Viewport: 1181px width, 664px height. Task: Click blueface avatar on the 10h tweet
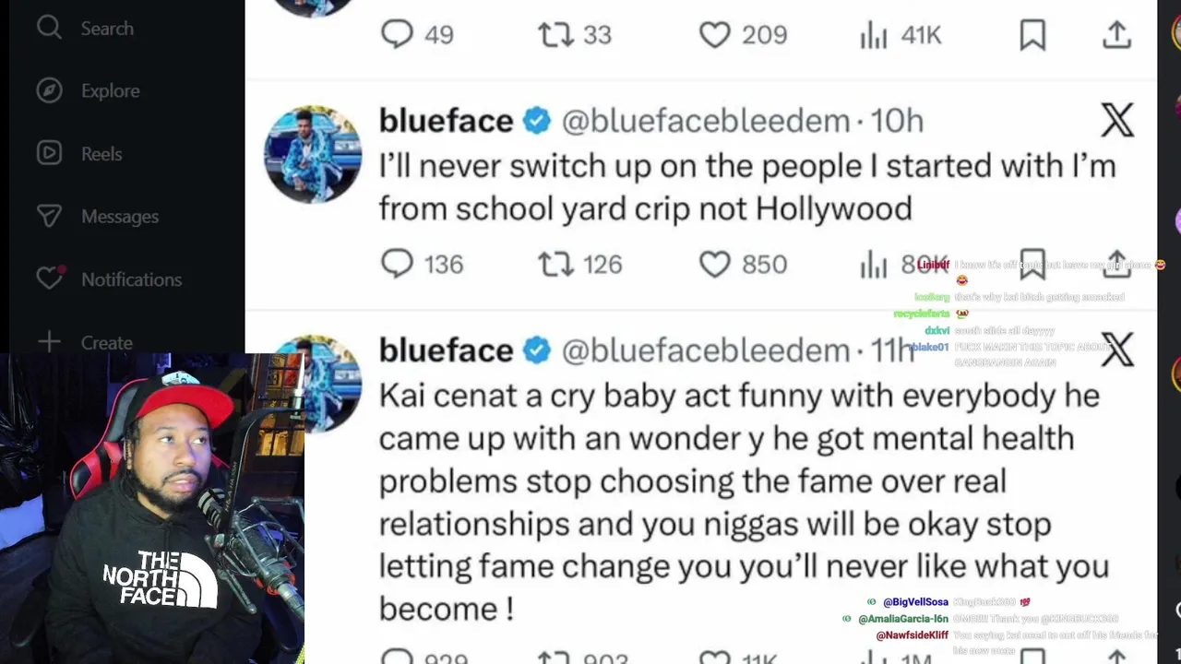(313, 154)
